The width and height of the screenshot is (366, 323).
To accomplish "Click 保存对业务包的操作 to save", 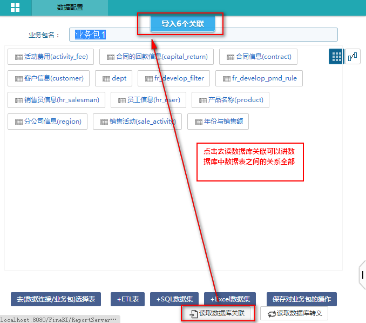I will (x=301, y=299).
